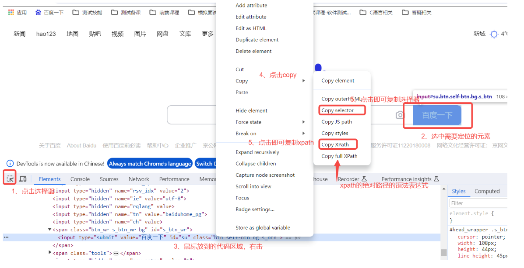
Task: Select Scroll into view
Action: point(253,186)
